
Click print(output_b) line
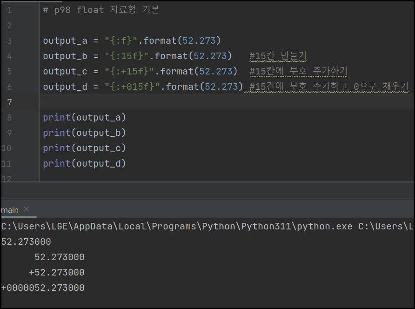84,133
